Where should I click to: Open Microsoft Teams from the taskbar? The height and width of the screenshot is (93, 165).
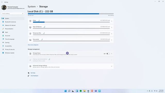coord(96,91)
